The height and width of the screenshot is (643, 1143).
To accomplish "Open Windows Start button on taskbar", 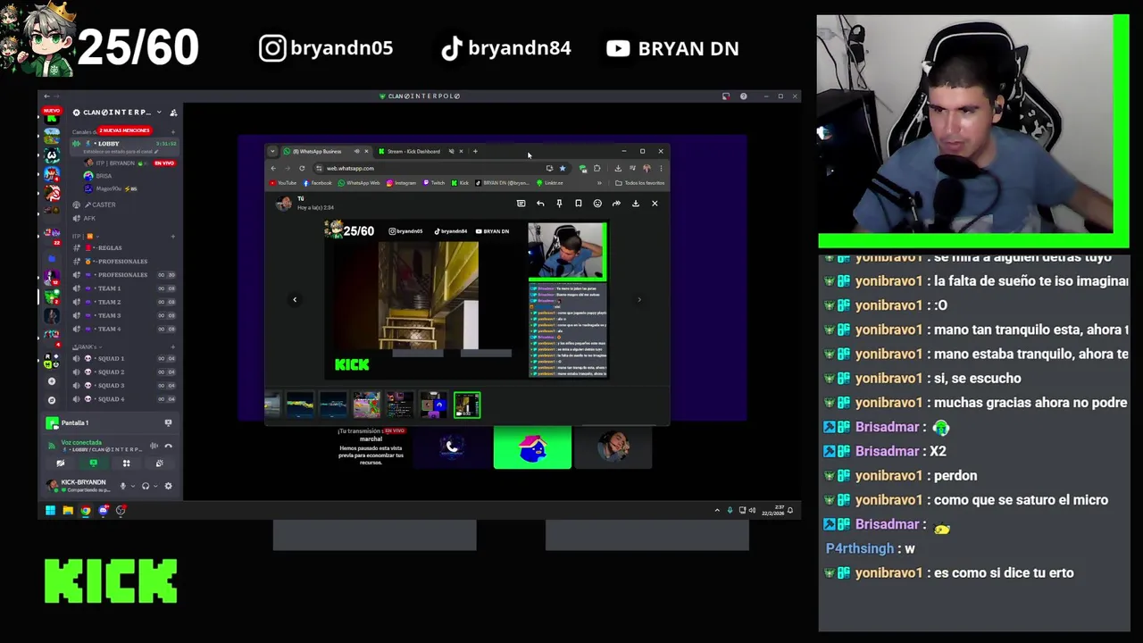I will pos(50,511).
